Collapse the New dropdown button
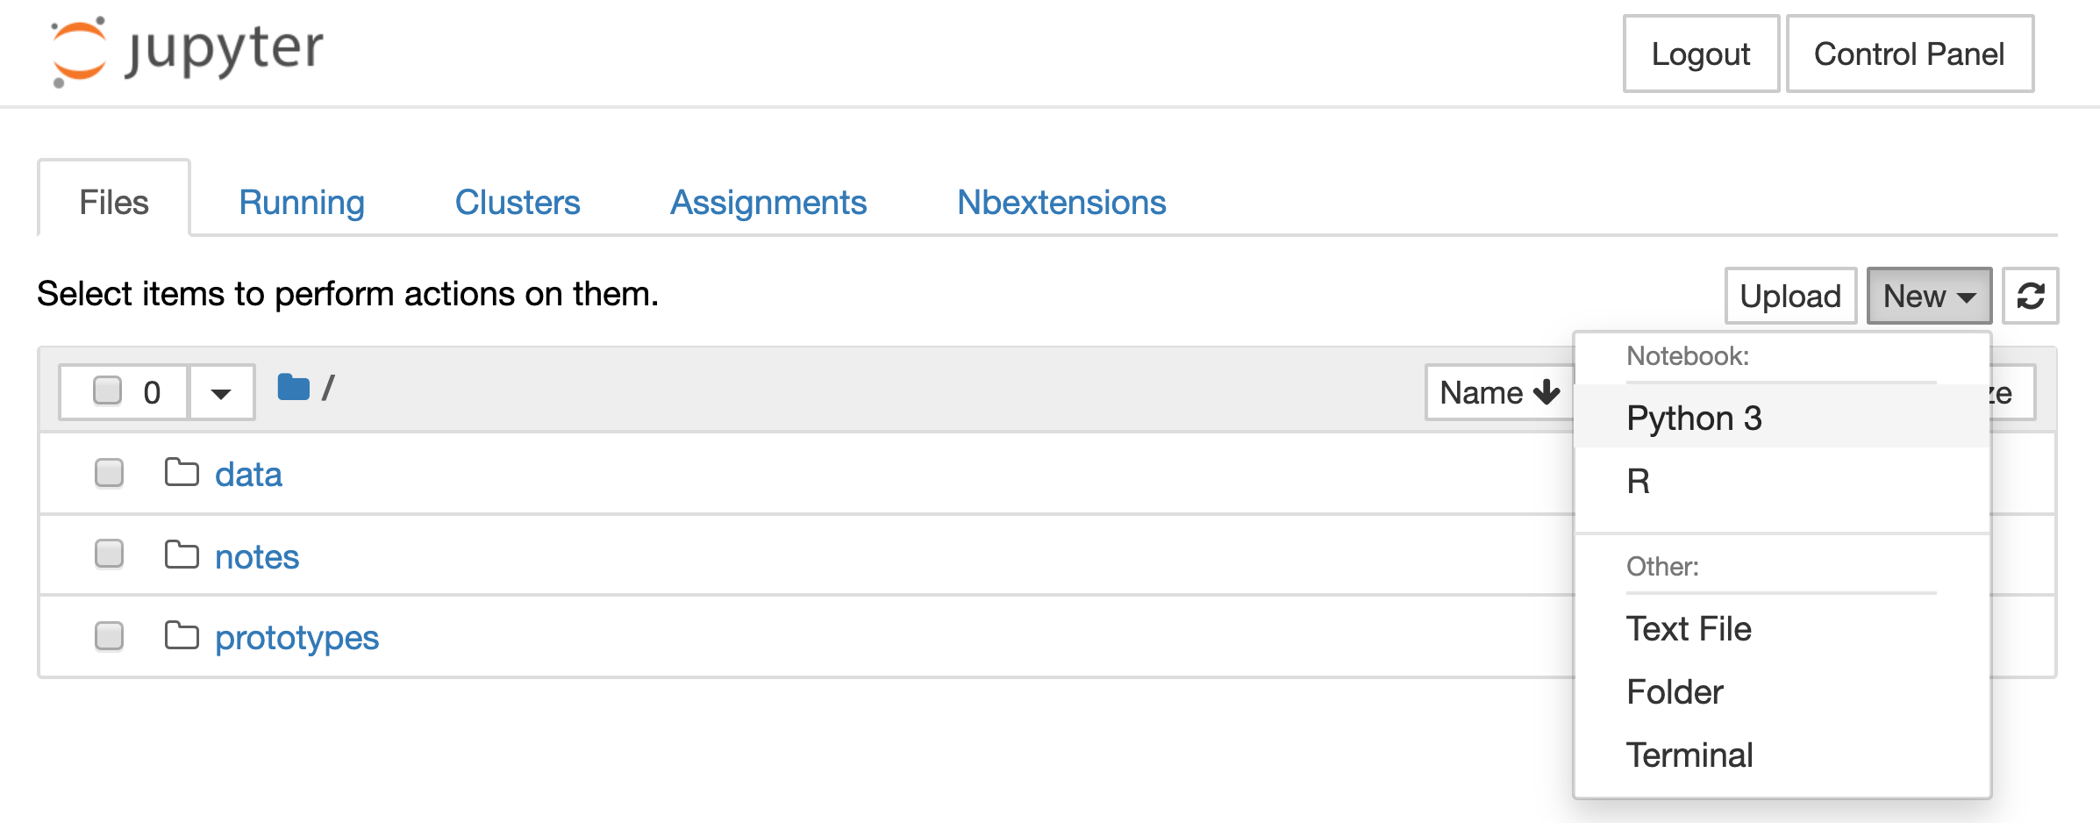Screen dimensions: 2100x823 [1929, 297]
